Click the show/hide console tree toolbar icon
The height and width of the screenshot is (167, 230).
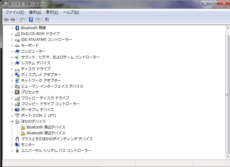pyautogui.click(x=22, y=20)
